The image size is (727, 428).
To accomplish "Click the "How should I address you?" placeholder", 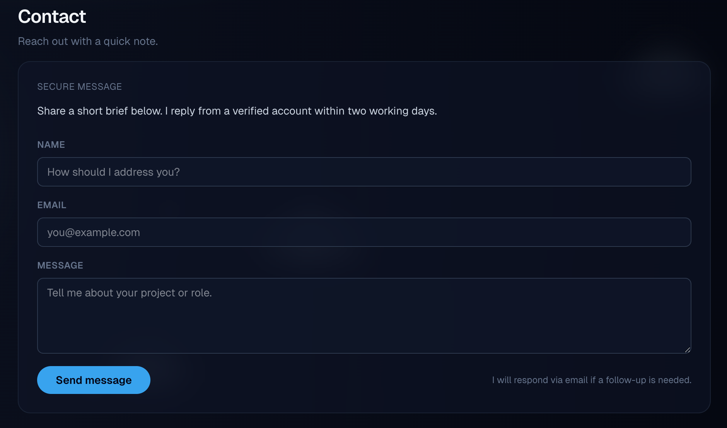I will 113,172.
